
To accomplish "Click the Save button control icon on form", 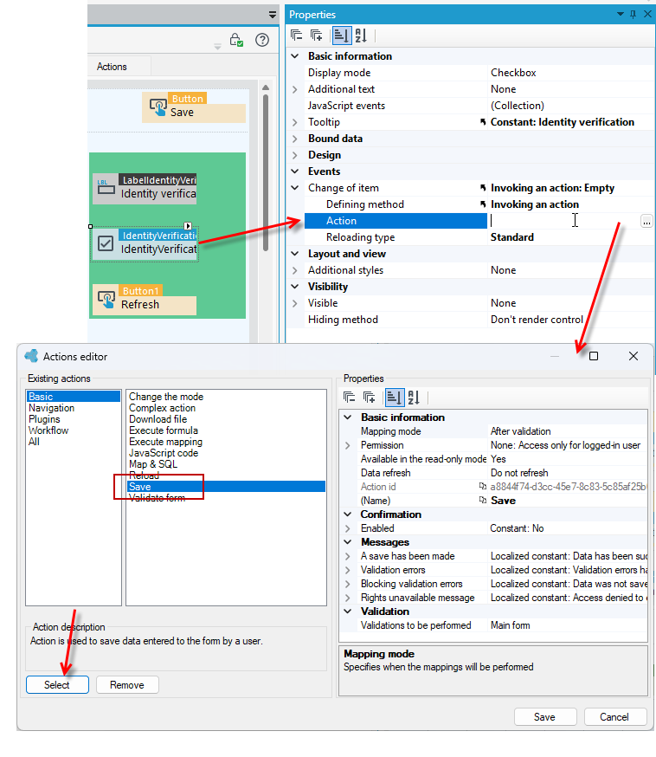I will click(x=158, y=107).
